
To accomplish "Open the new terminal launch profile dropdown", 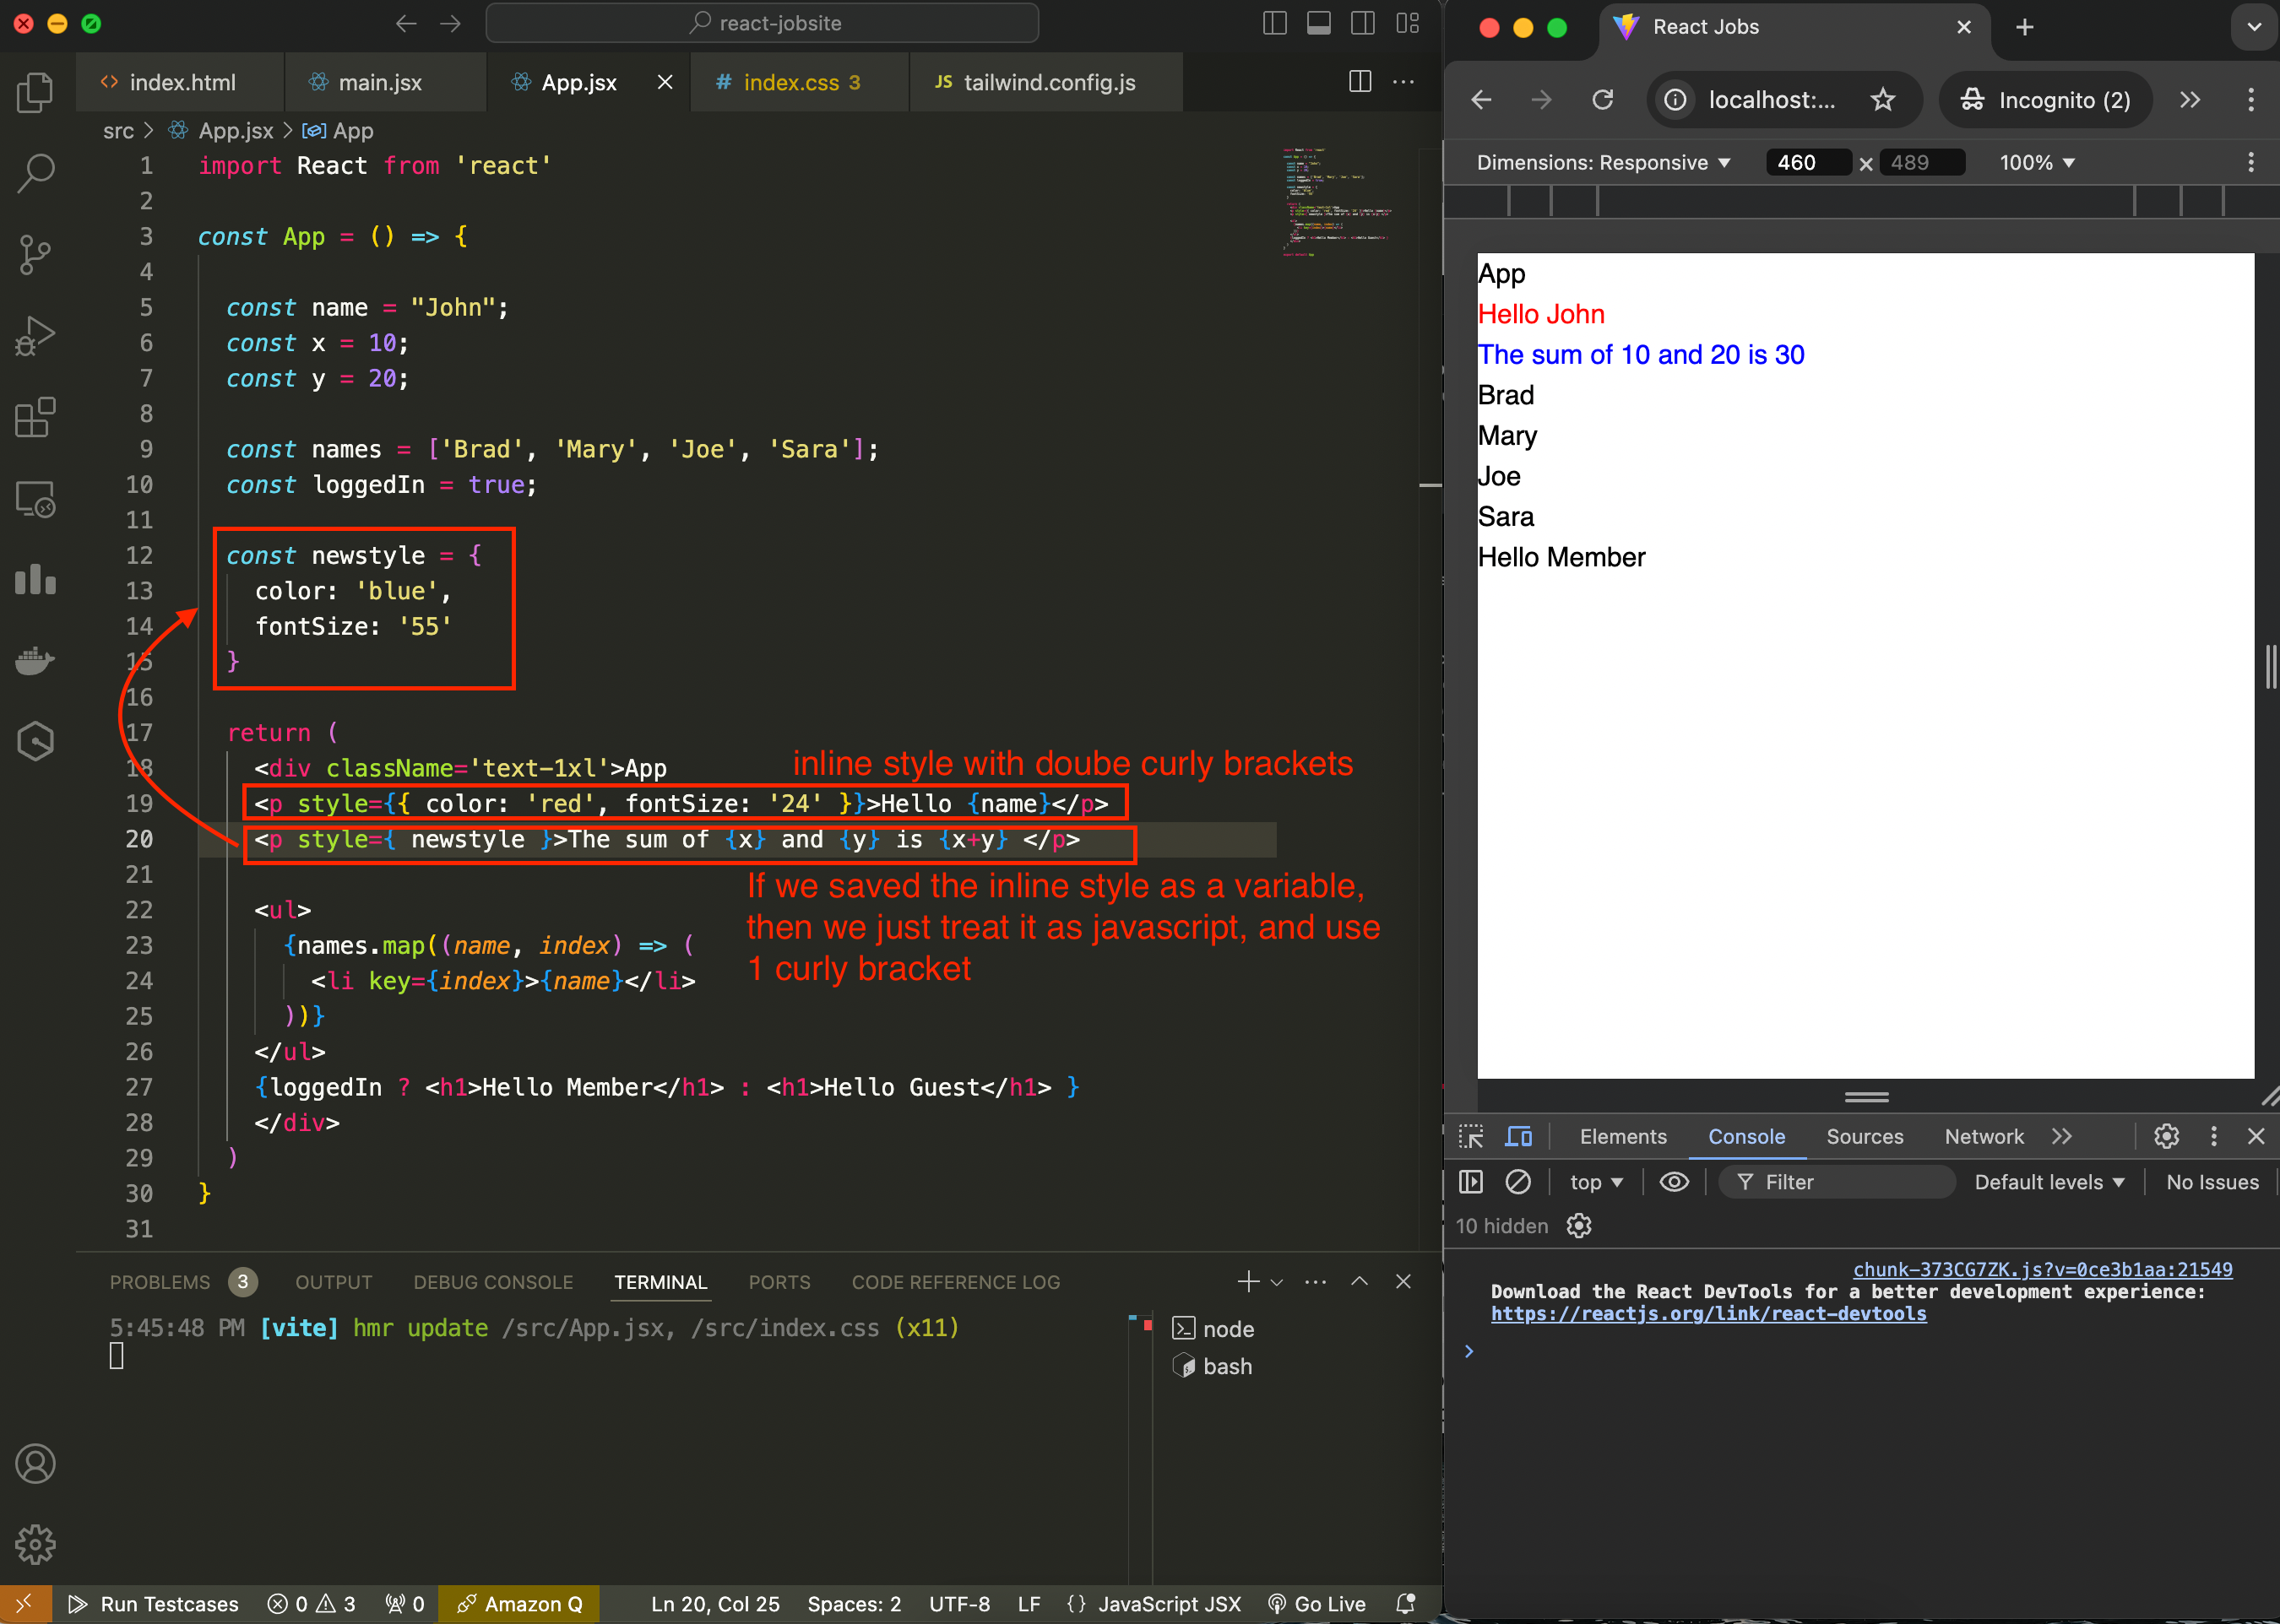I will click(x=1277, y=1282).
